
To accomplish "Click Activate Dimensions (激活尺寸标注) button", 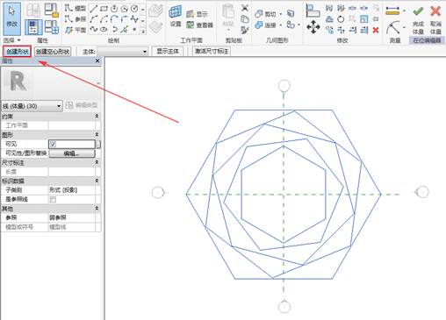I will (x=212, y=52).
